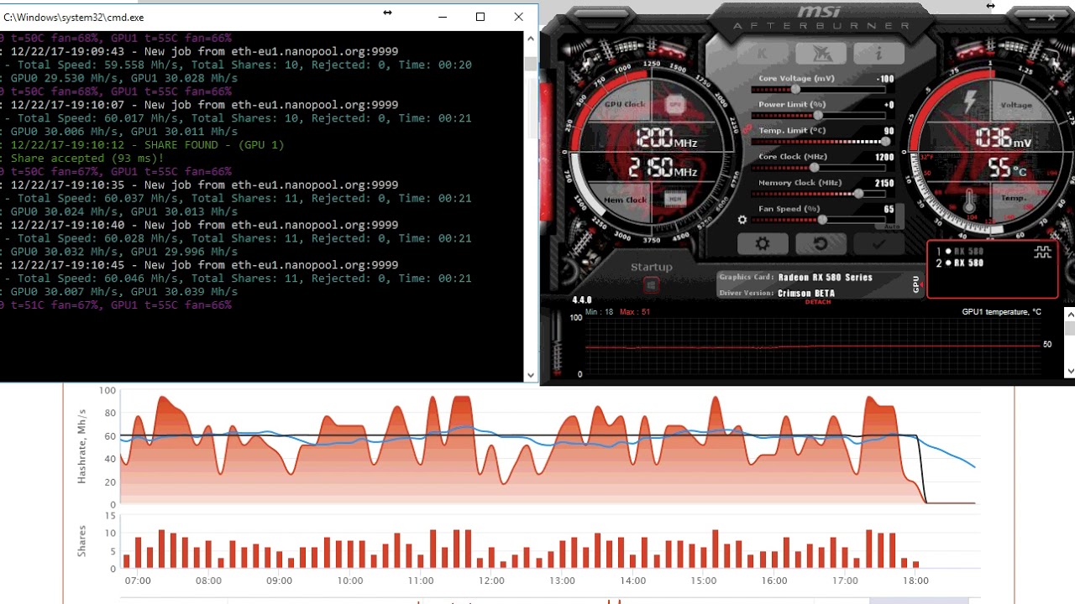The width and height of the screenshot is (1075, 604).
Task: Reset clocks with the circular arrow button
Action: [x=820, y=243]
